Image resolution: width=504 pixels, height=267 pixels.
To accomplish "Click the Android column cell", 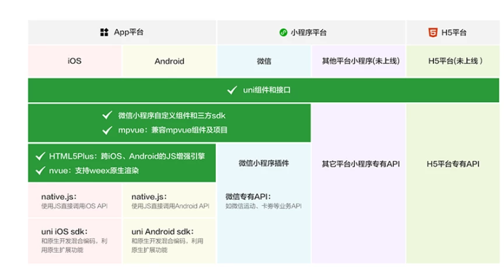I will 169,61.
